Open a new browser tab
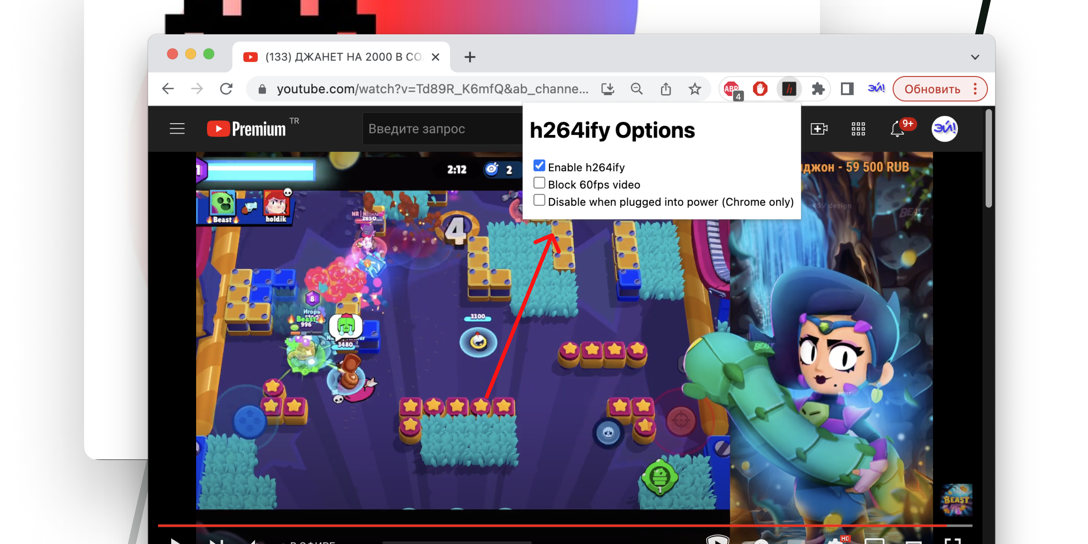 tap(470, 57)
